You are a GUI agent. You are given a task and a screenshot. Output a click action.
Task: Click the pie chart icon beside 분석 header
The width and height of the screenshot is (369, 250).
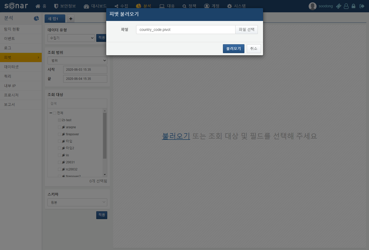[x=36, y=18]
